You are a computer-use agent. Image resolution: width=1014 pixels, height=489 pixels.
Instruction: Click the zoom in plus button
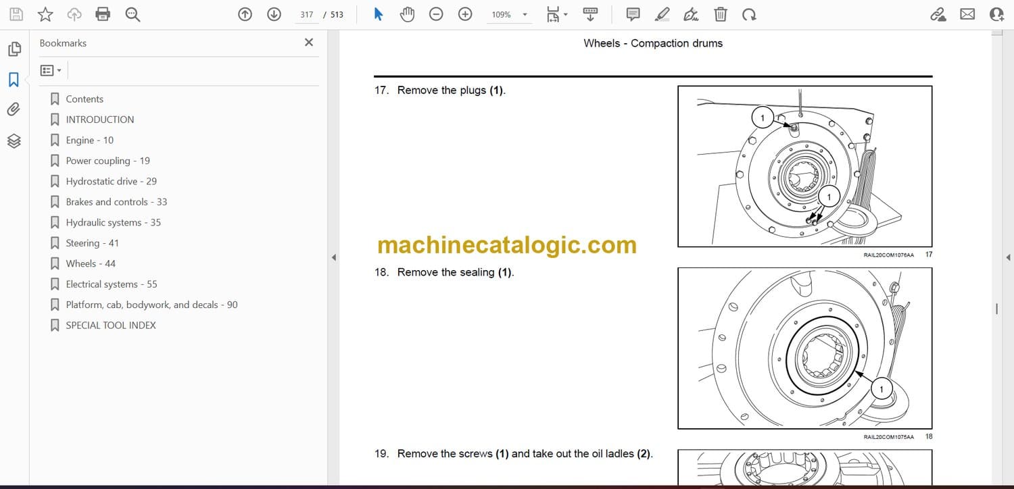pos(465,14)
